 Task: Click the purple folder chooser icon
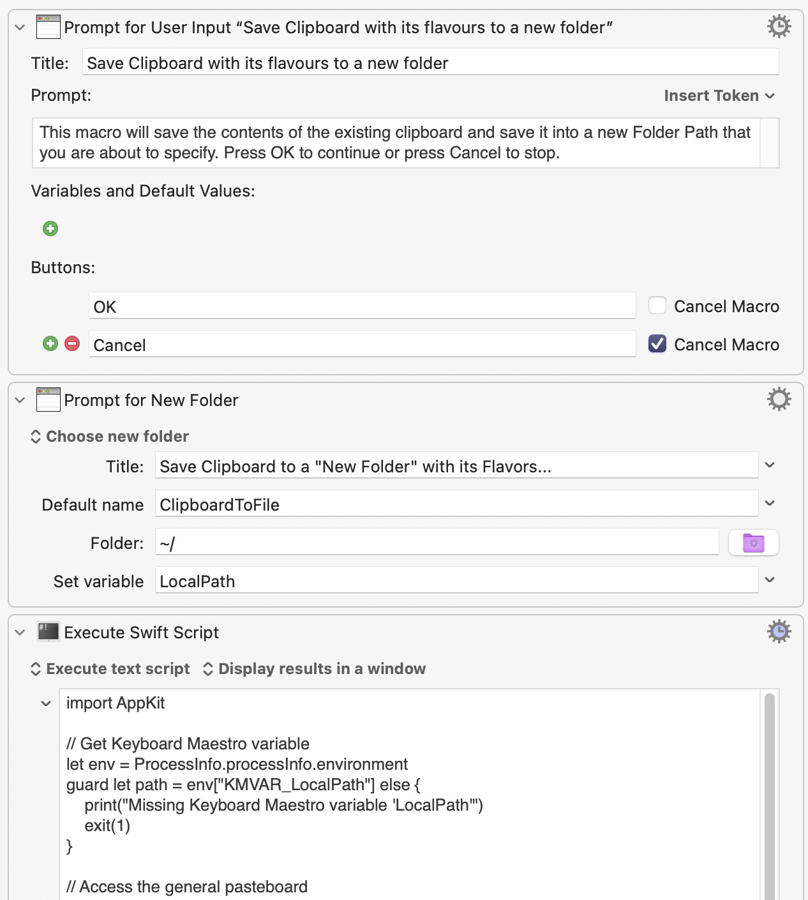click(x=753, y=543)
